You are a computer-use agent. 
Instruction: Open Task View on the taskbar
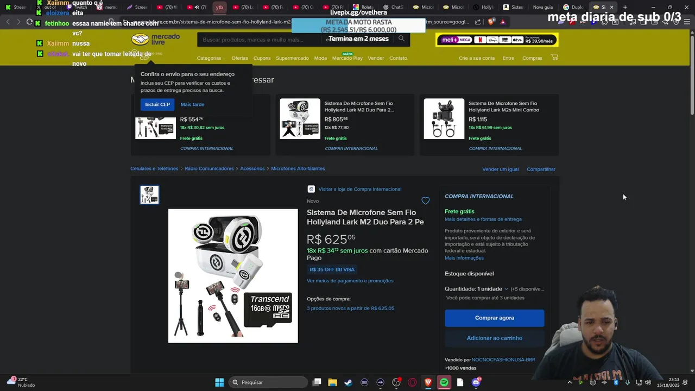317,382
